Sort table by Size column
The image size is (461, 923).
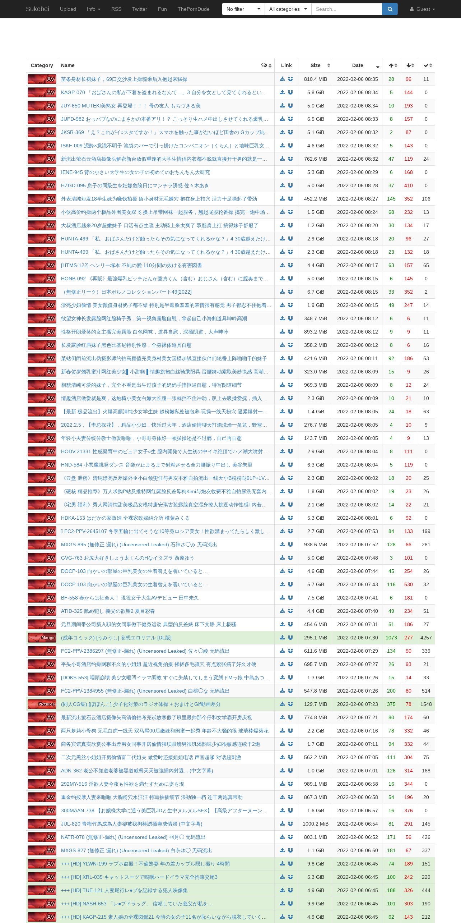point(316,65)
